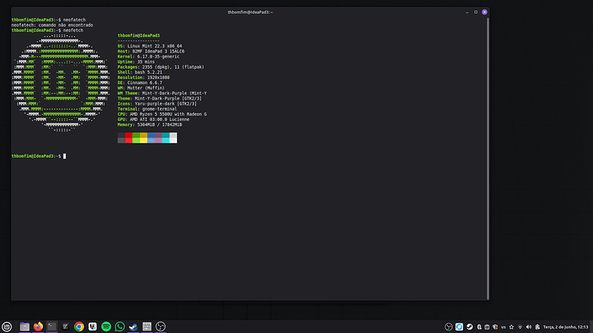Open the dark editor app beside the Terminal icon
The width and height of the screenshot is (593, 333).
[65, 327]
